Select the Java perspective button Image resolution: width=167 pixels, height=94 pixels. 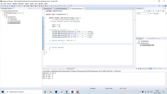[x=166, y=6]
